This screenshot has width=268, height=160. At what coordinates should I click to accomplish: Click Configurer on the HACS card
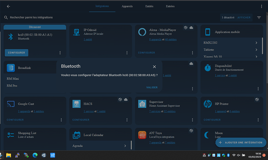tap(81, 120)
